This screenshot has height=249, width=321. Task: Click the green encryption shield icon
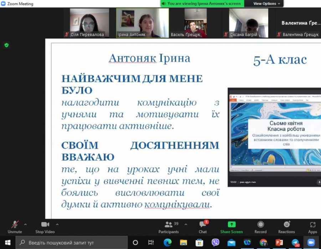(x=6, y=45)
